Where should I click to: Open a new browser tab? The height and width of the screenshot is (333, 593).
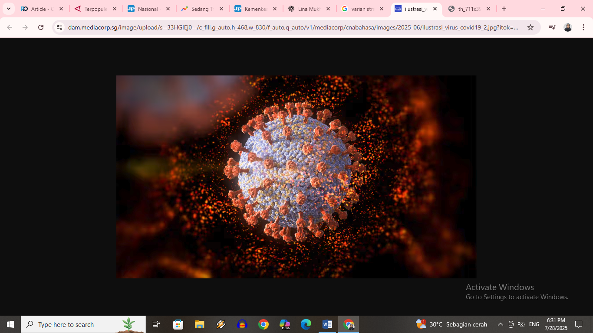pyautogui.click(x=504, y=9)
